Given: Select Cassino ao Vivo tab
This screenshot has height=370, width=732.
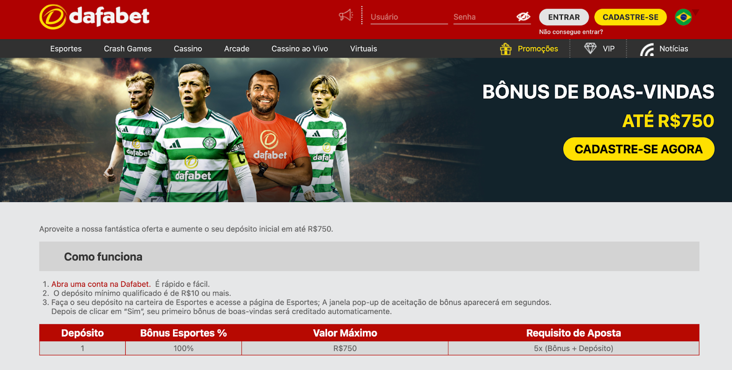Looking at the screenshot, I should coord(300,49).
